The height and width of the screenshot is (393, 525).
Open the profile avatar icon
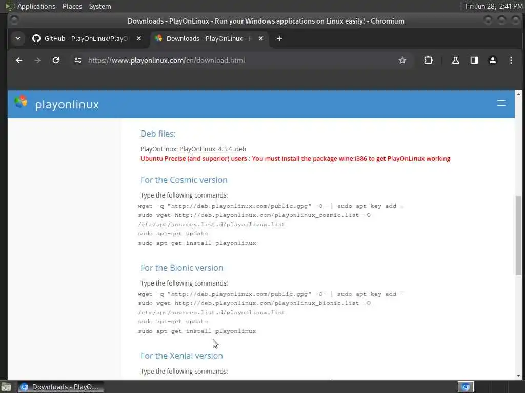click(x=493, y=60)
